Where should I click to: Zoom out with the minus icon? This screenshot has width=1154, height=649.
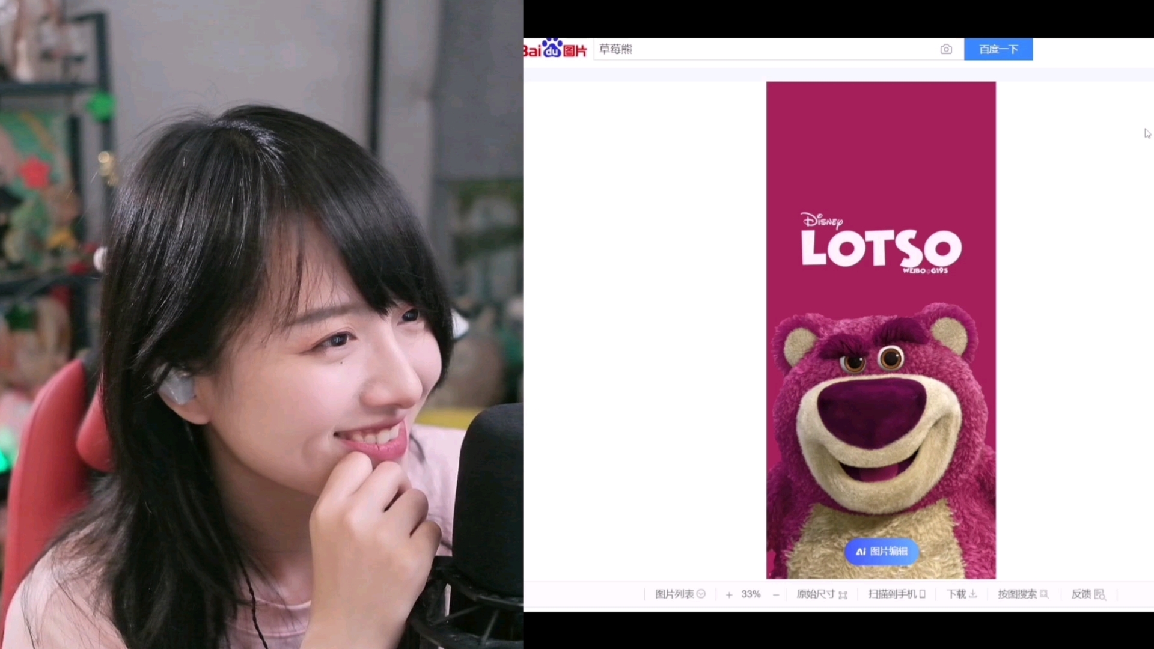coord(776,594)
